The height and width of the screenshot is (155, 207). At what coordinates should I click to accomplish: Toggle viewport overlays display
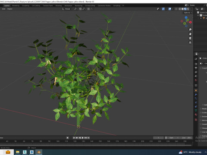[x=170, y=9]
